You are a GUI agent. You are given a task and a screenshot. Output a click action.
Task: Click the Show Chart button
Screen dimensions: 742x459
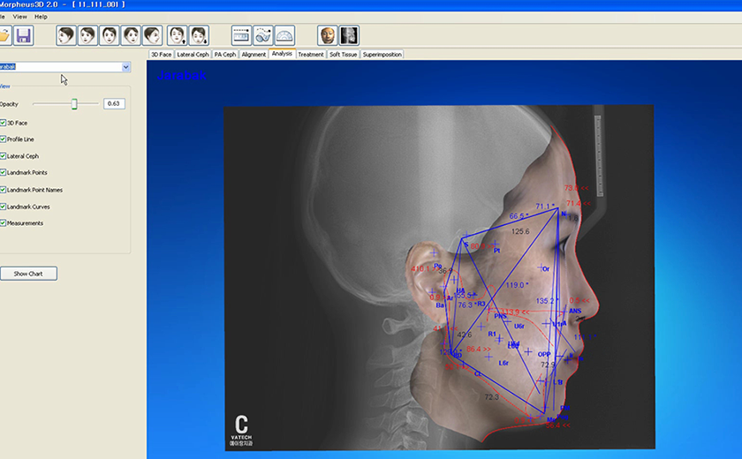pyautogui.click(x=28, y=274)
